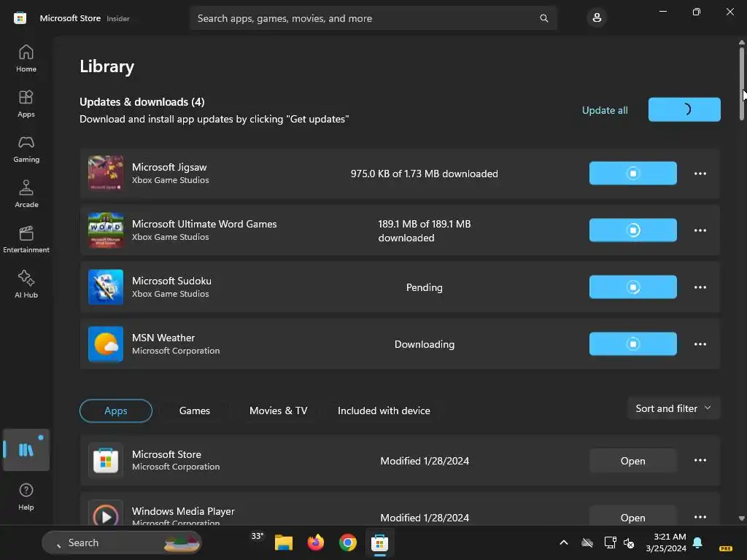Click the Microsoft Jigsaw title text
Screen dimensions: 747x560
(x=169, y=167)
